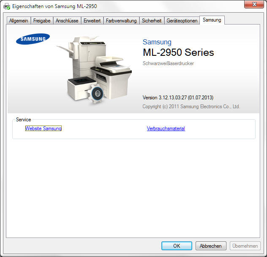Click the Übernehmen button
Image resolution: width=267 pixels, height=257 pixels.
(245, 246)
